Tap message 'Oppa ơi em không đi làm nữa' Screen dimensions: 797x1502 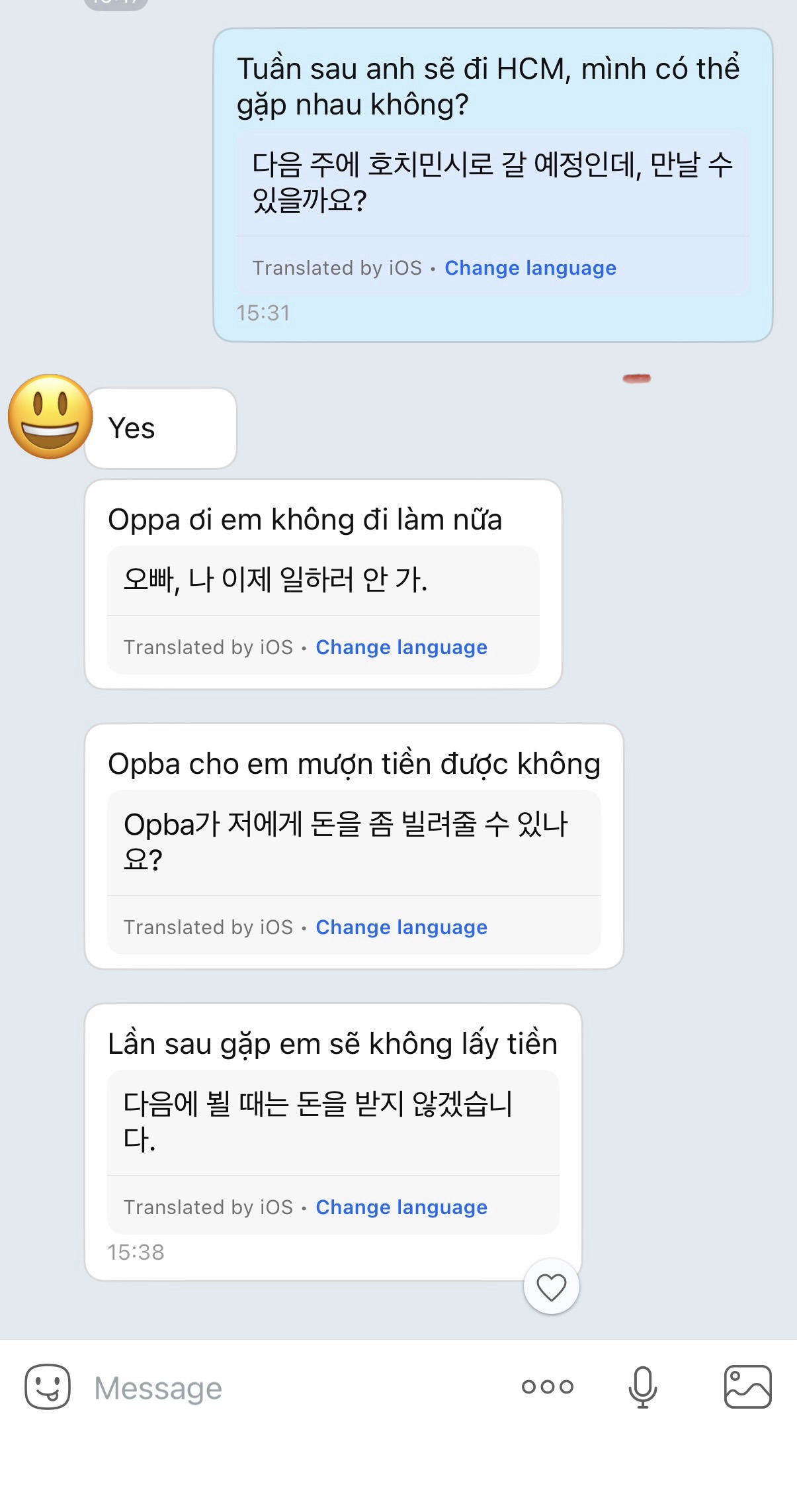coord(305,520)
